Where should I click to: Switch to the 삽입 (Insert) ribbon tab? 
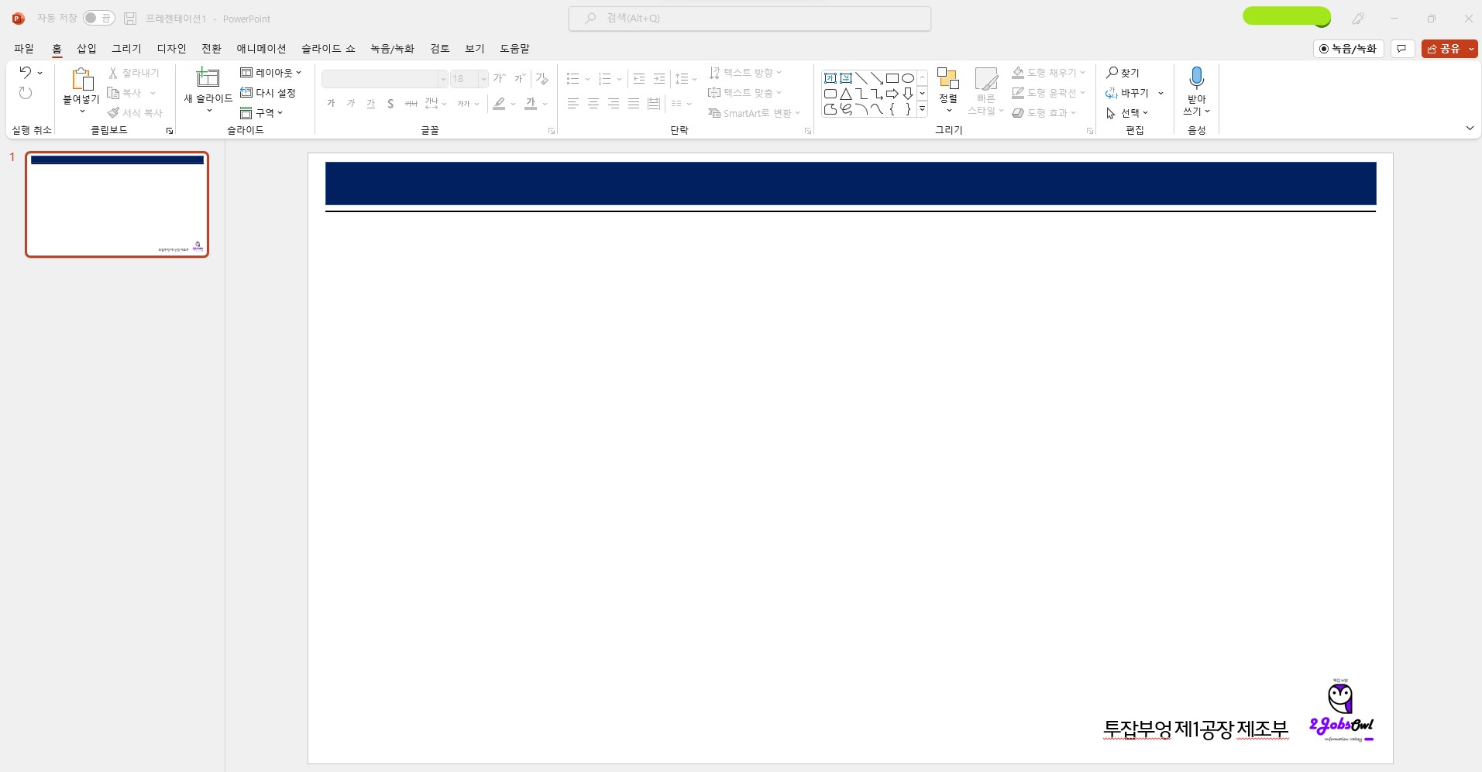pos(86,48)
